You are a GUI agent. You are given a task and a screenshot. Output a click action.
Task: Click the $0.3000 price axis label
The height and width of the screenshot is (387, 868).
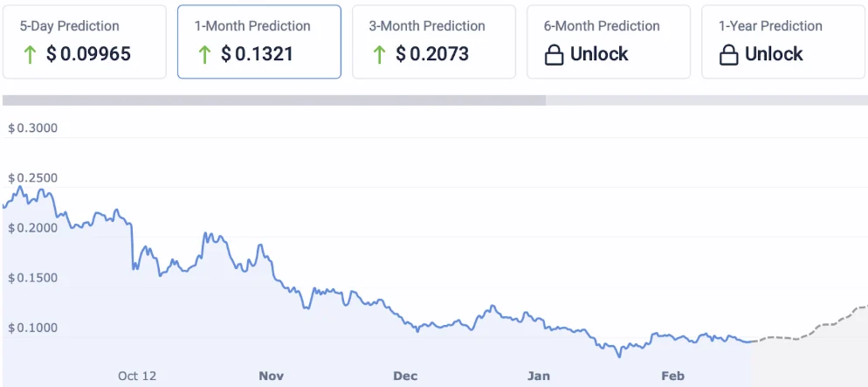click(x=32, y=128)
